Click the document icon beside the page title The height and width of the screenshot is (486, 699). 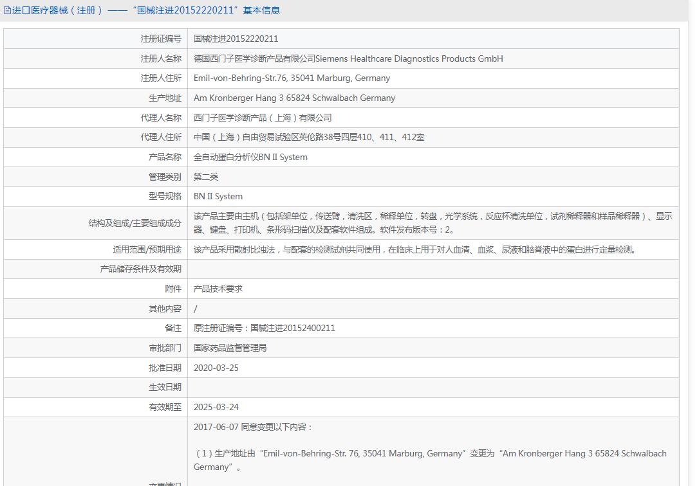[x=7, y=10]
